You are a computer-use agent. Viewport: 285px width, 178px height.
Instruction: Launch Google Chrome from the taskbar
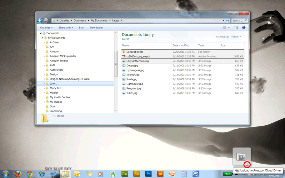coord(30,174)
